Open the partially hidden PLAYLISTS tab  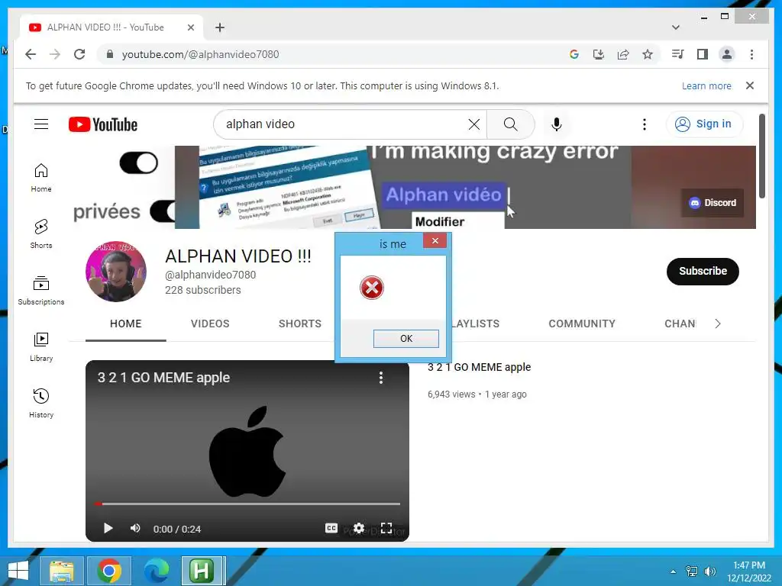tap(476, 324)
